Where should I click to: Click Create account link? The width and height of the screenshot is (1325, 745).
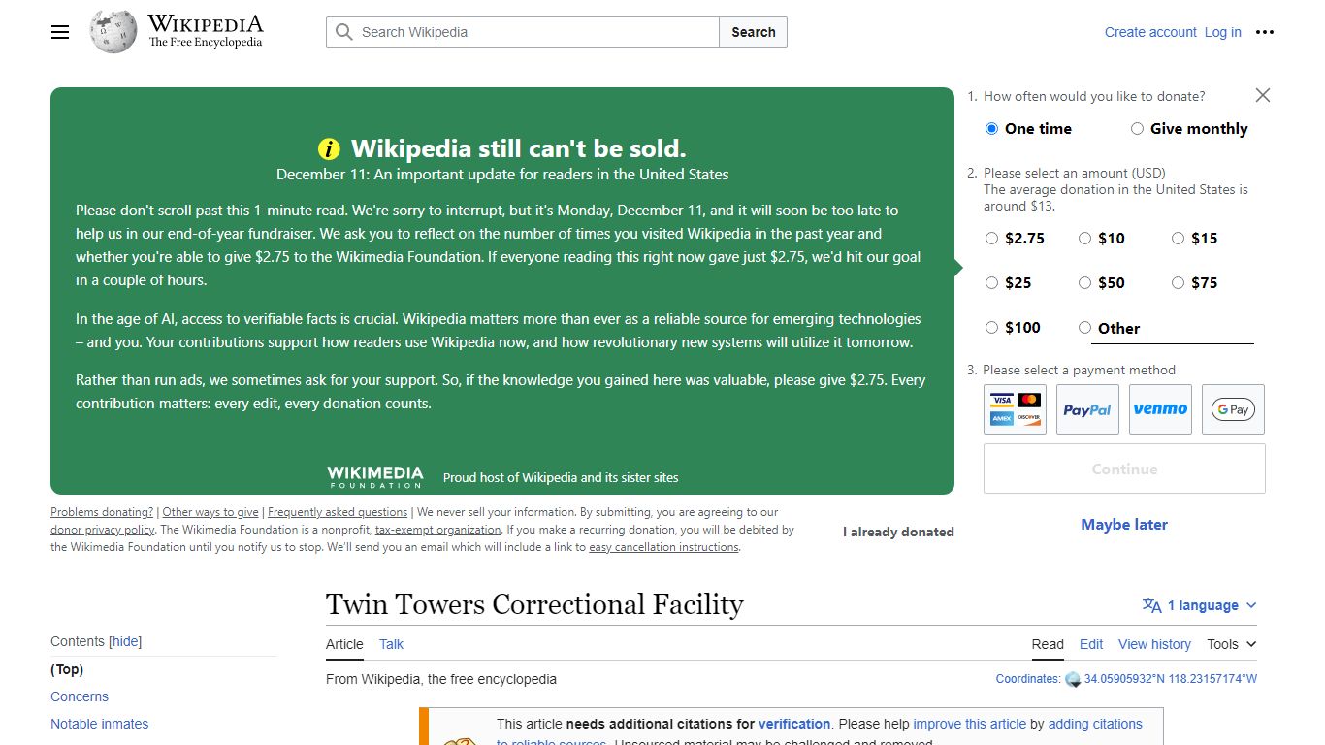(1150, 32)
